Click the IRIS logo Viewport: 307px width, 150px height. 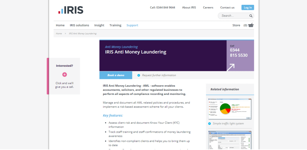coord(71,10)
